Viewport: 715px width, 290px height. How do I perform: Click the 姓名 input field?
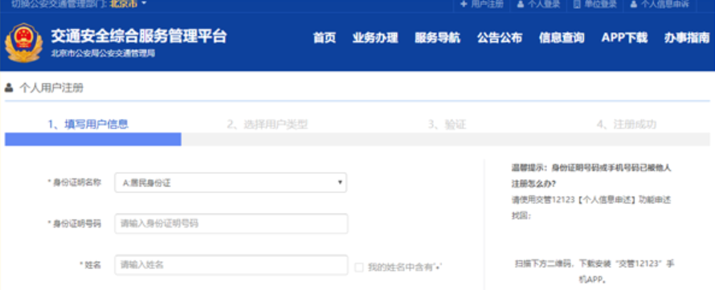[231, 265]
